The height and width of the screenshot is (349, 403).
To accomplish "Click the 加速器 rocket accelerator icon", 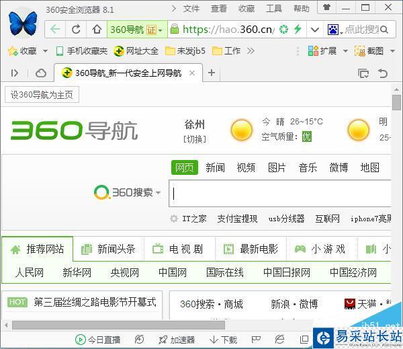I will [163, 340].
